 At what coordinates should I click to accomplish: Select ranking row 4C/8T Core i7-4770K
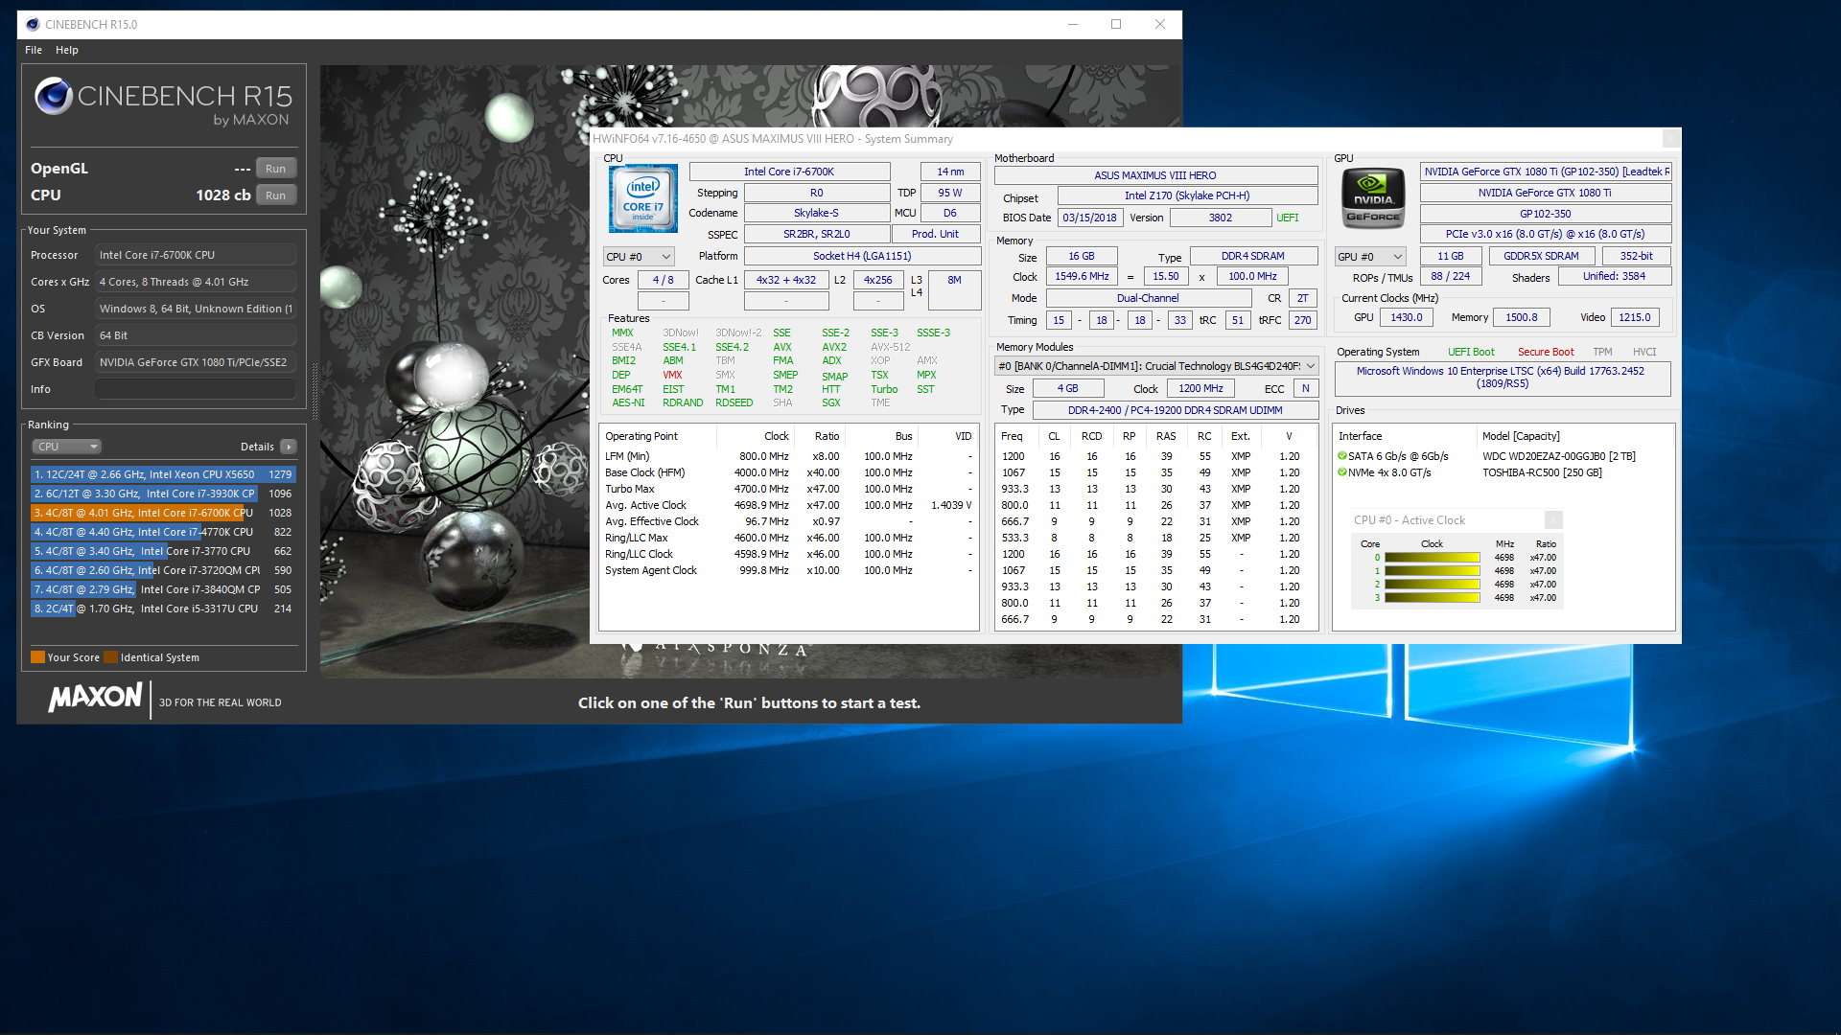tap(163, 532)
